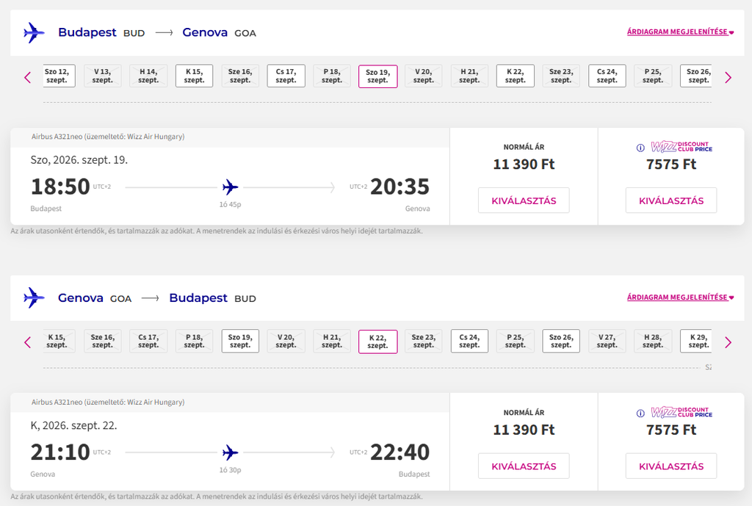Expand outbound Árdiagram megjelenítése
The height and width of the screenshot is (506, 752).
[x=680, y=32]
